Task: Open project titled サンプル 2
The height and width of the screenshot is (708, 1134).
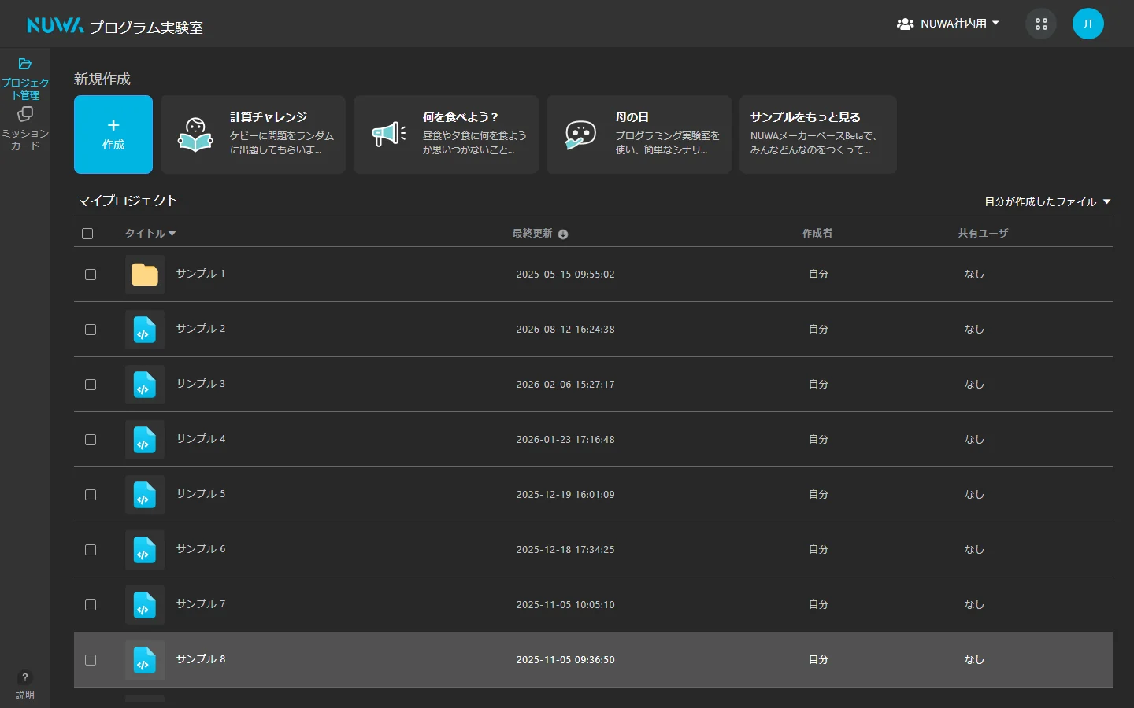Action: tap(201, 329)
